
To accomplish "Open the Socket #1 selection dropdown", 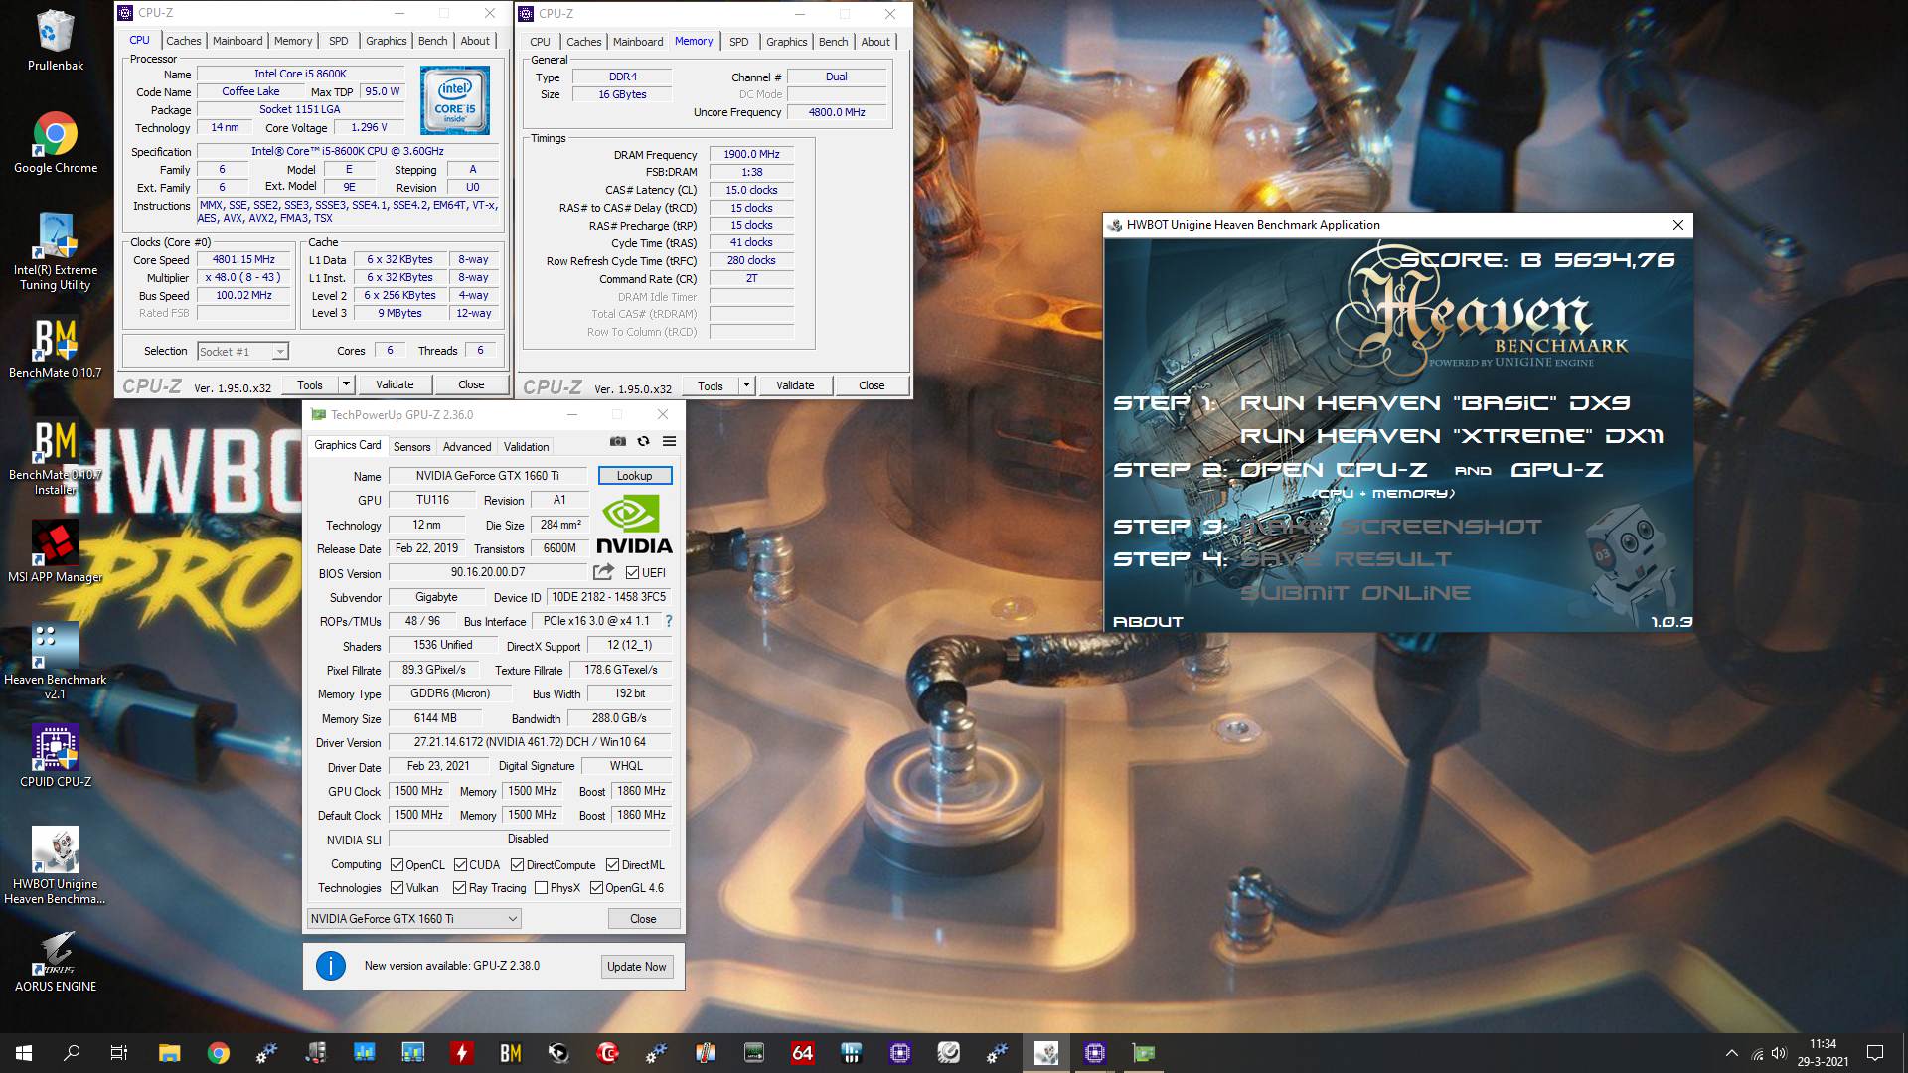I will pyautogui.click(x=242, y=351).
